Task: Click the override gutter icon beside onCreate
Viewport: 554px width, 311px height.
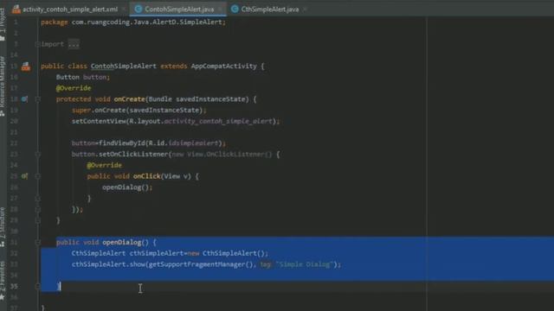Action: [x=24, y=99]
